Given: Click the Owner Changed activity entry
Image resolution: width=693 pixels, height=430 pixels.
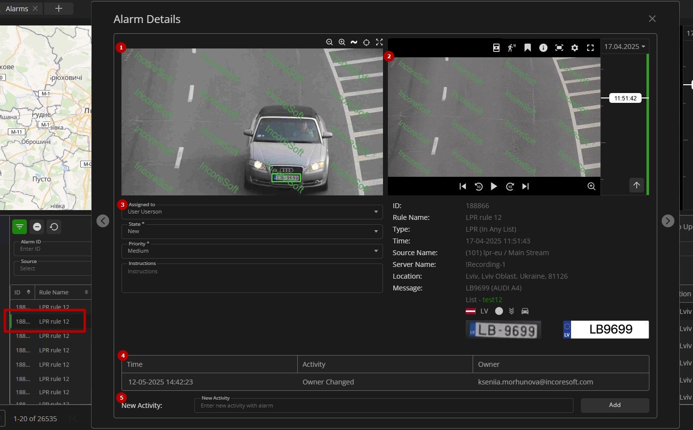Looking at the screenshot, I should coord(328,382).
